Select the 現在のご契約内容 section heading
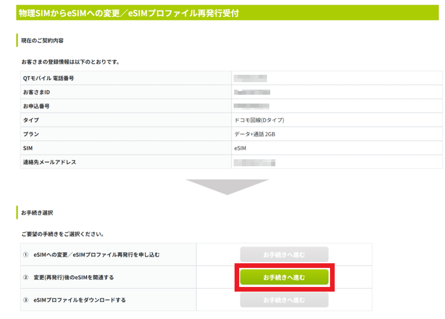This screenshot has height=319, width=445. coord(42,40)
